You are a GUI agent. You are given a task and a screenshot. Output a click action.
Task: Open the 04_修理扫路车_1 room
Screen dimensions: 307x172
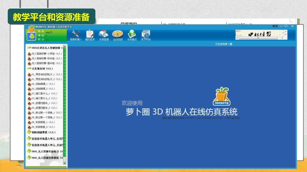click(x=42, y=103)
